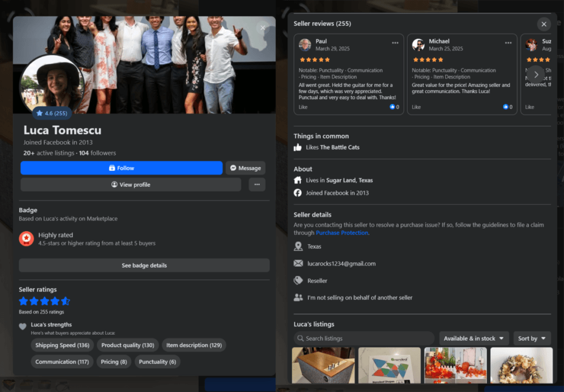Click the Highly rated badge icon
The width and height of the screenshot is (564, 392).
coord(26,239)
